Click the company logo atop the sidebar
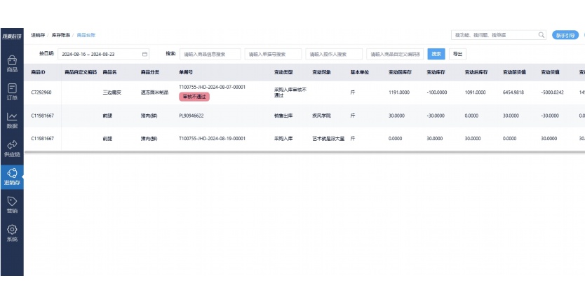585x304 pixels. pos(12,36)
